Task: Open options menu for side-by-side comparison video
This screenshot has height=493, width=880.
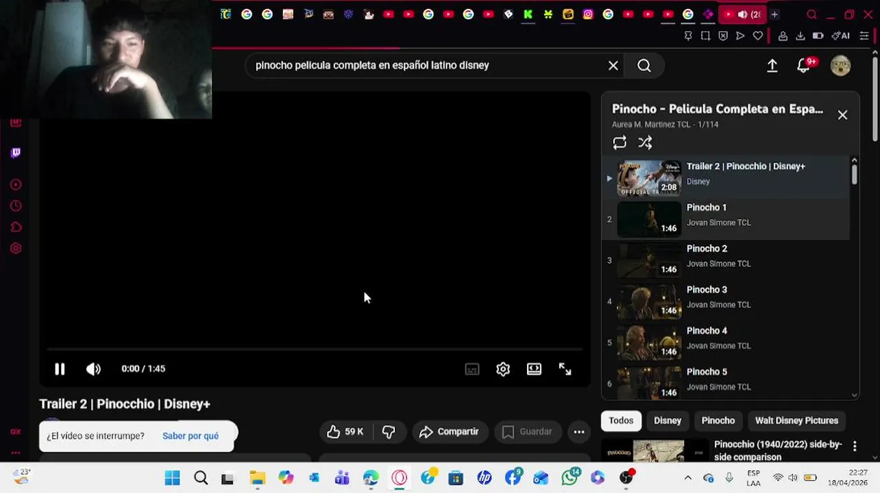Action: click(855, 446)
